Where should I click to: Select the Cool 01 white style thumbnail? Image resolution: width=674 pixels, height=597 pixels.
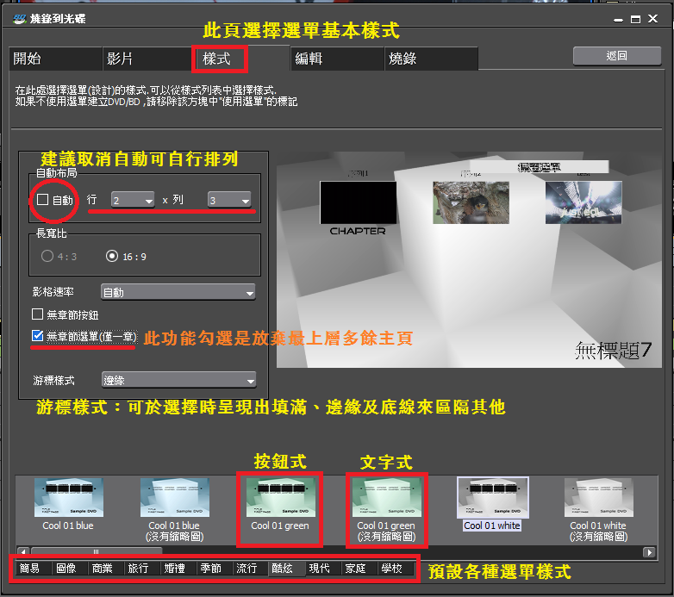coord(492,498)
